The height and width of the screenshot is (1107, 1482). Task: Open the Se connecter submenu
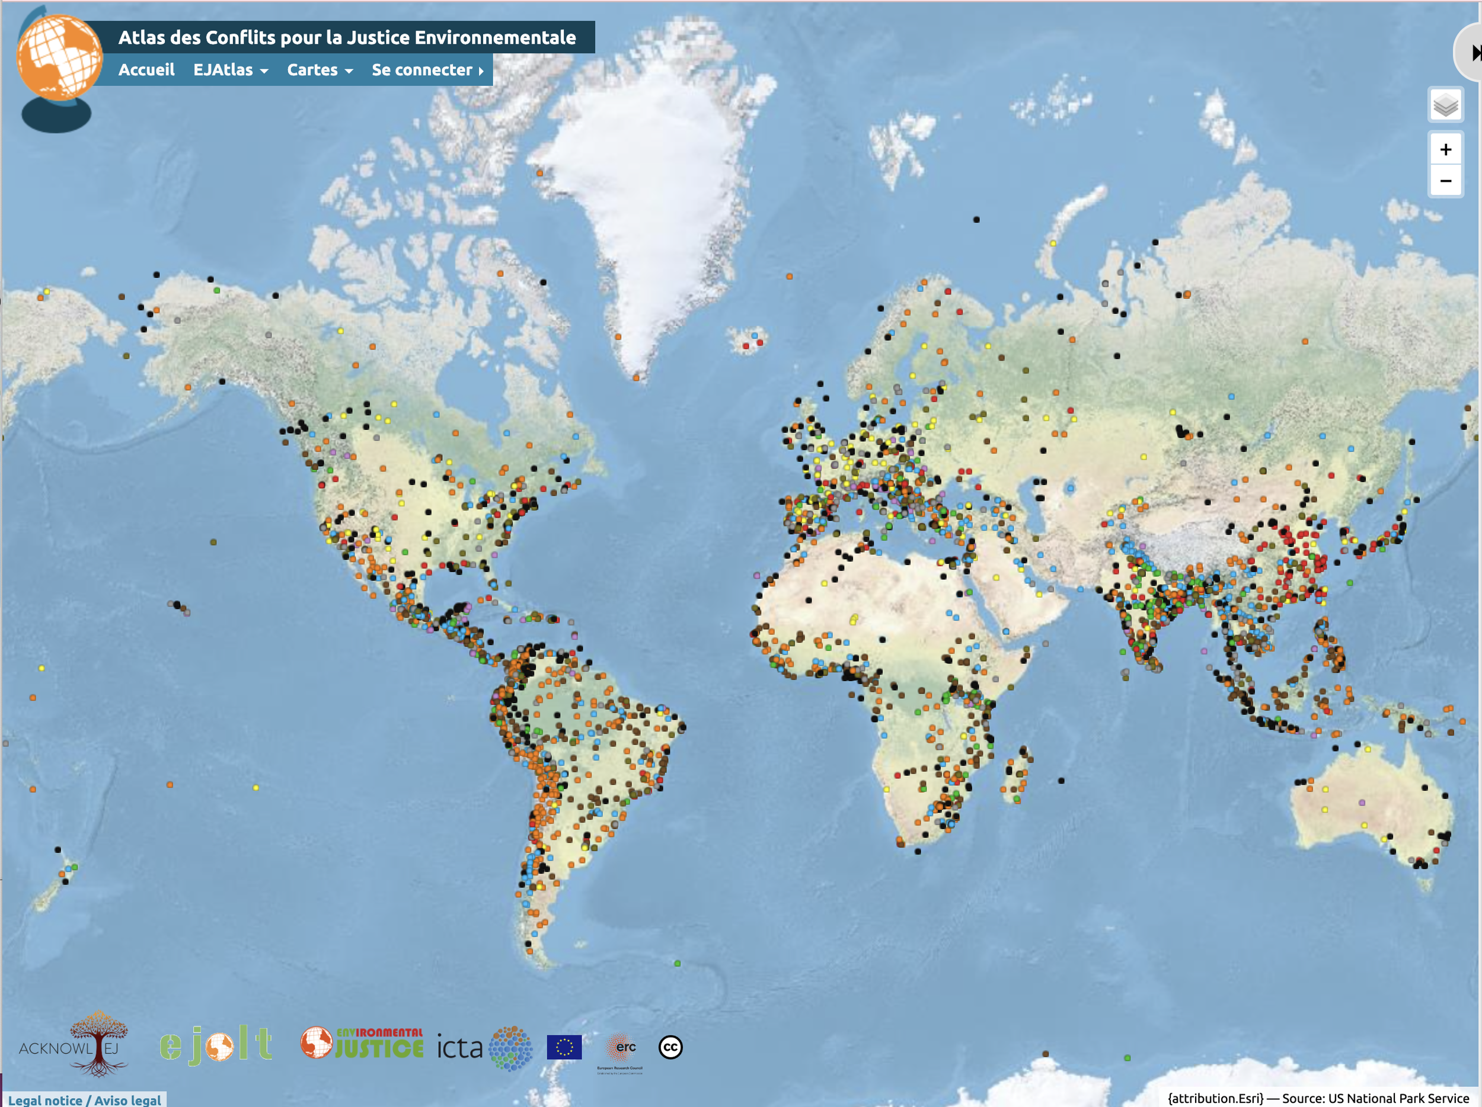click(x=427, y=70)
